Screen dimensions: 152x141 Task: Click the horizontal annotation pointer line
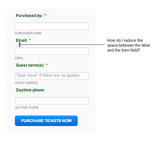pyautogui.click(x=62, y=45)
